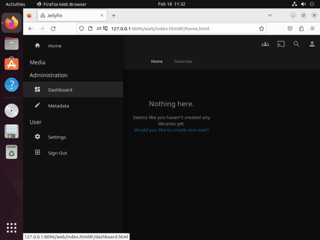Click the Cast to device icon
The image size is (320, 240).
(x=280, y=44)
